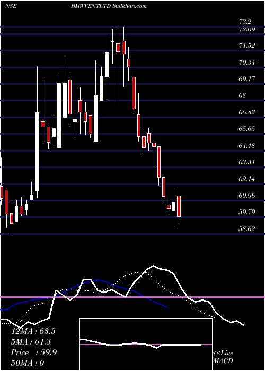Viewport: 265px width, 371px height.
Task: Click the 72.69 price axis label
Action: click(247, 29)
